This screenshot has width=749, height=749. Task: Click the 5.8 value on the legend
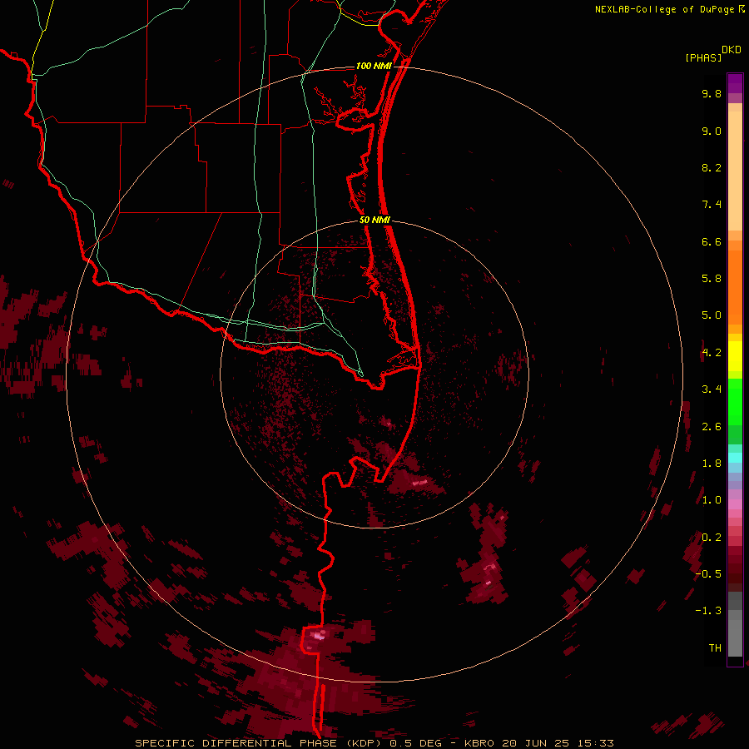pos(712,279)
